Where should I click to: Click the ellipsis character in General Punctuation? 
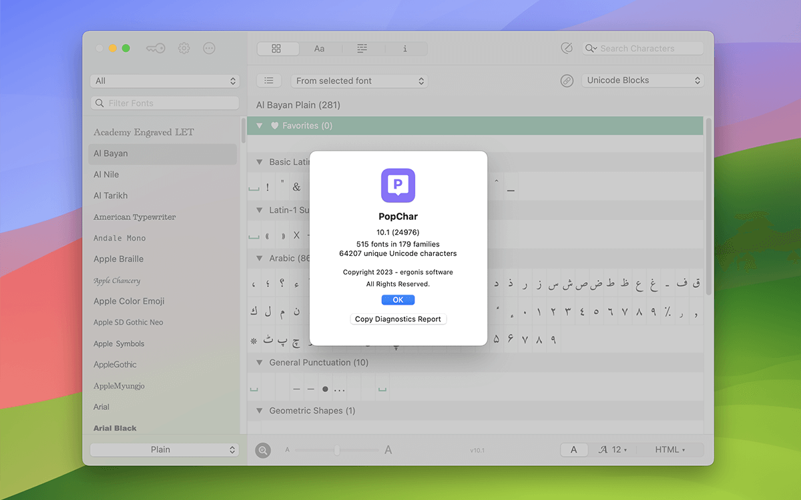pyautogui.click(x=339, y=389)
